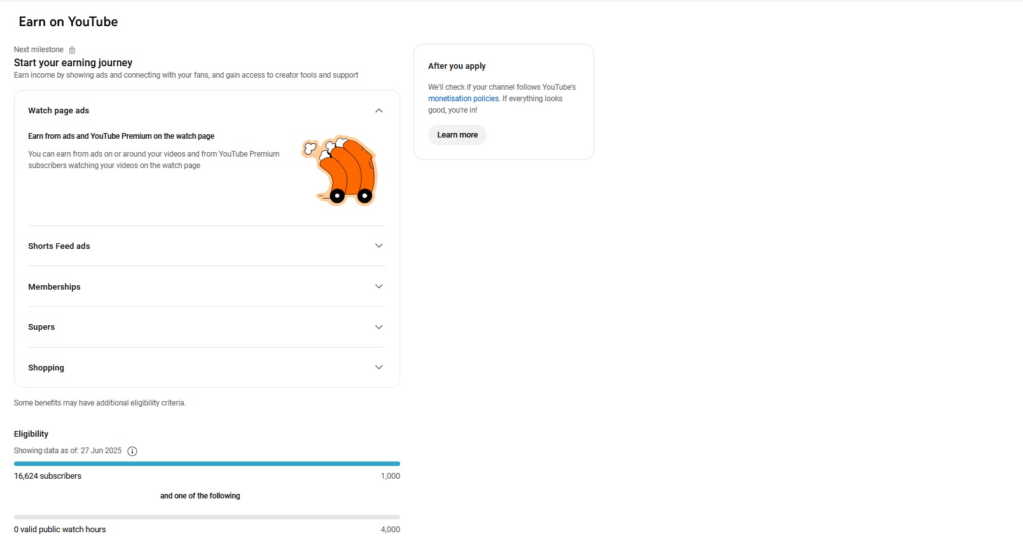1023x536 pixels.
Task: Click the After you apply heading
Action: tap(457, 66)
